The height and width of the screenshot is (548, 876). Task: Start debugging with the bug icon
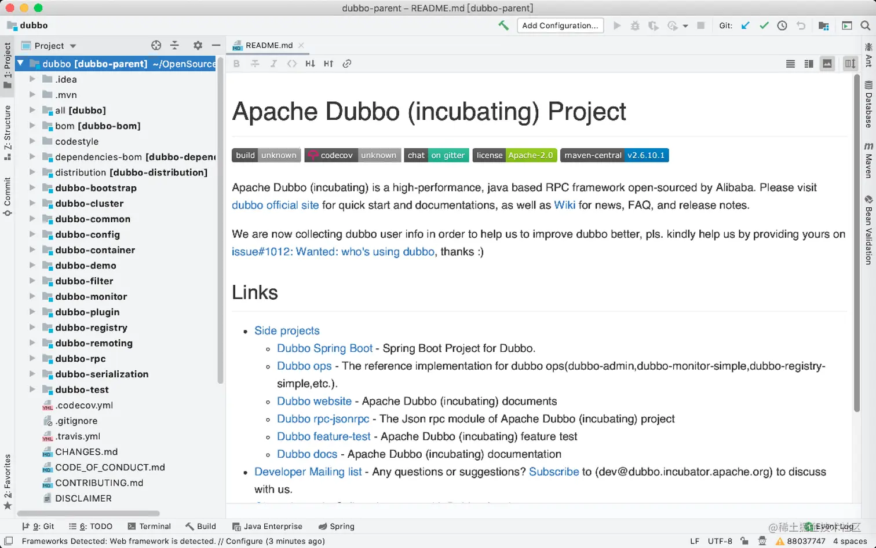click(x=635, y=25)
